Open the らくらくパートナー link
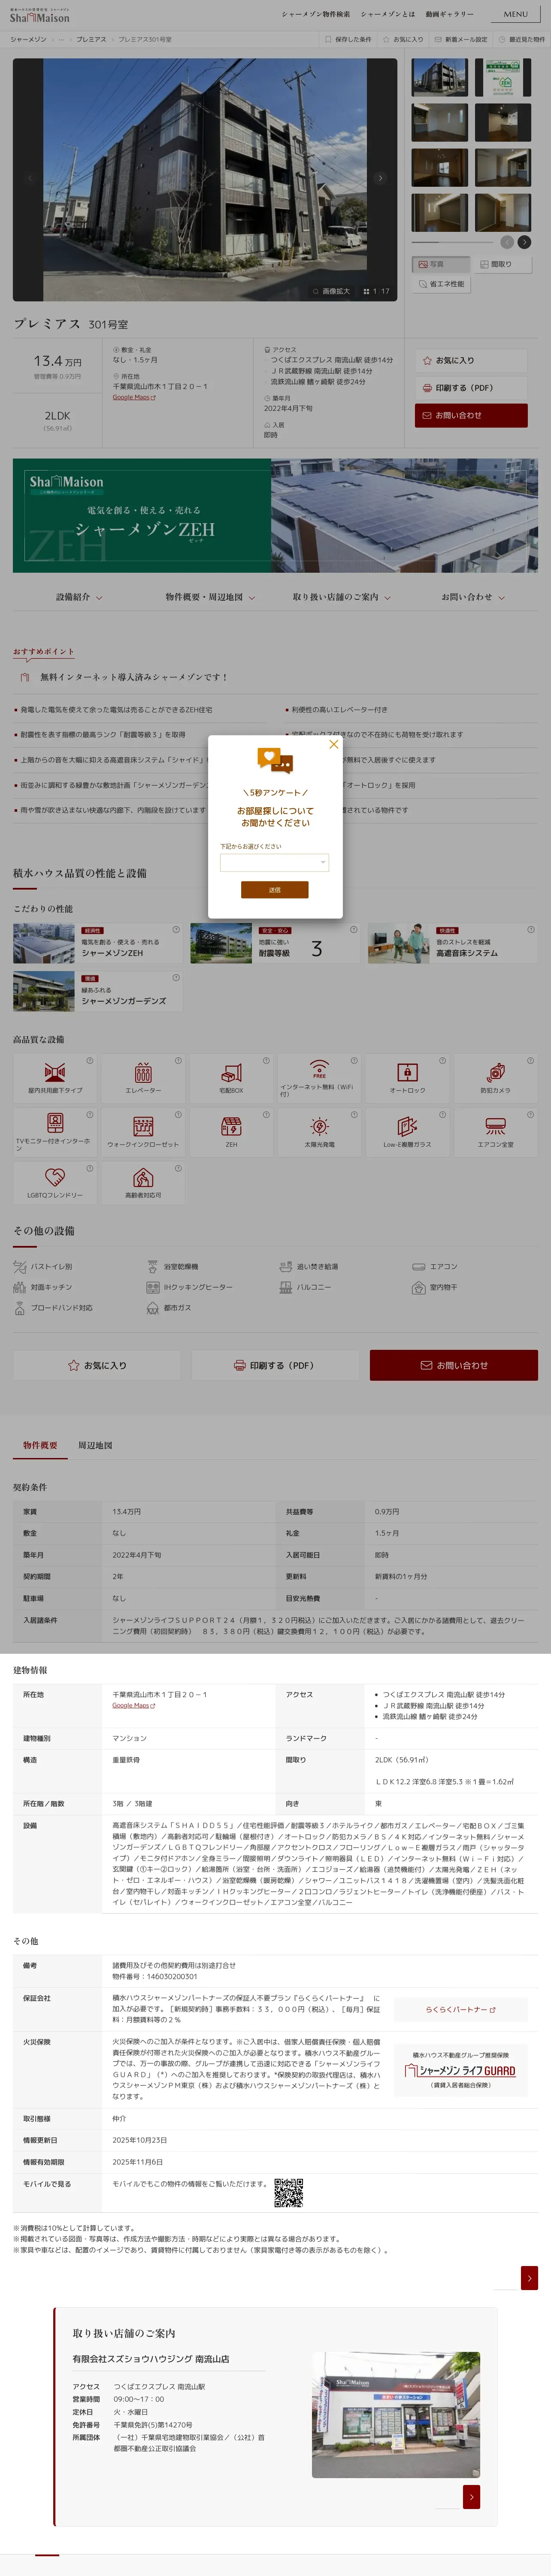The width and height of the screenshot is (551, 2576). [x=461, y=2010]
